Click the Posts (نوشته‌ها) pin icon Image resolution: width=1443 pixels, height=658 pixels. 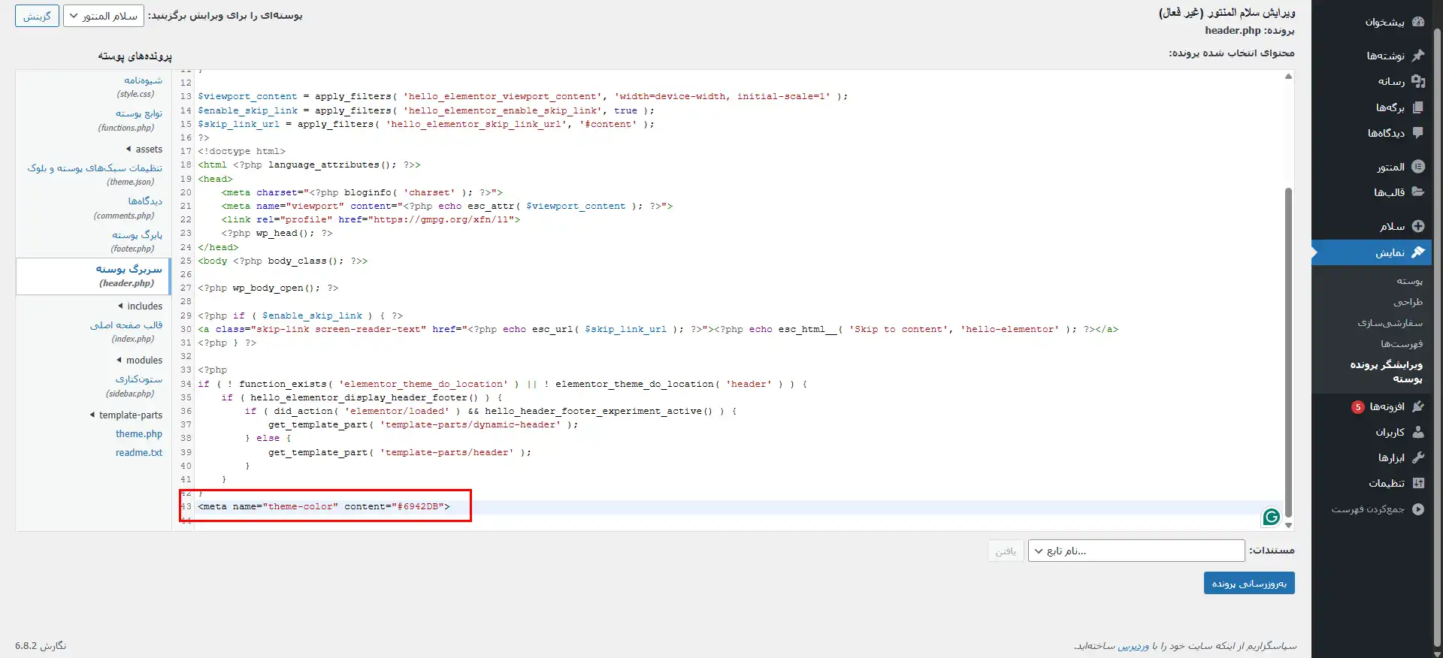tap(1418, 56)
